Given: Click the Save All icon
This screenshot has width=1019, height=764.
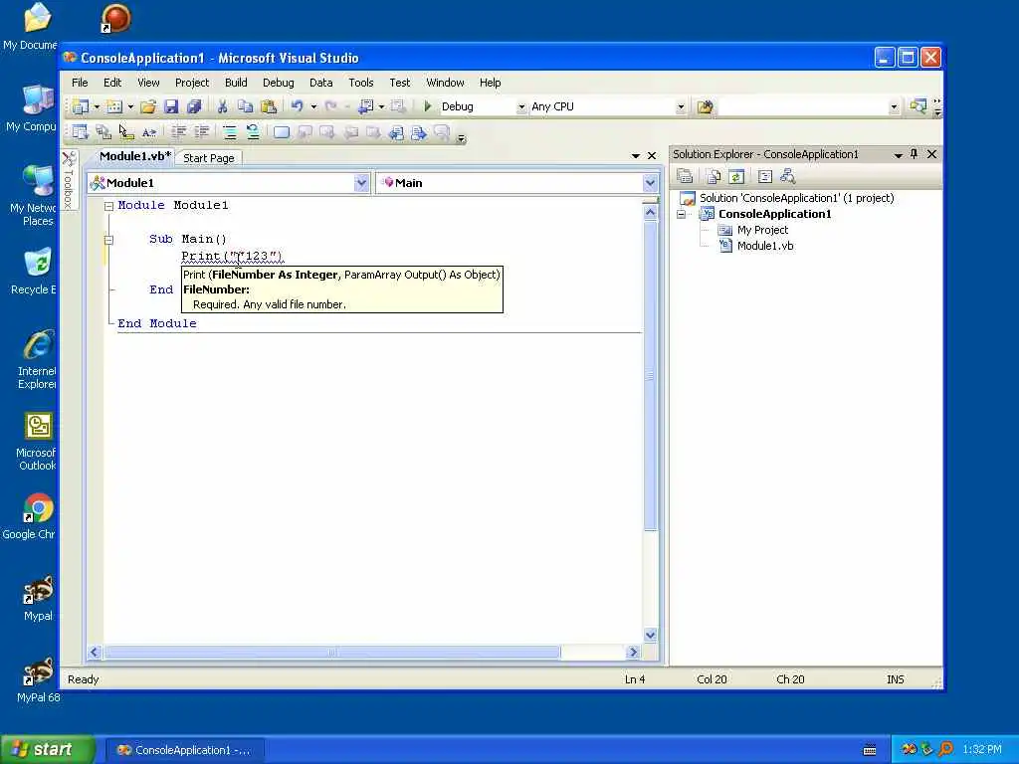Looking at the screenshot, I should [194, 106].
